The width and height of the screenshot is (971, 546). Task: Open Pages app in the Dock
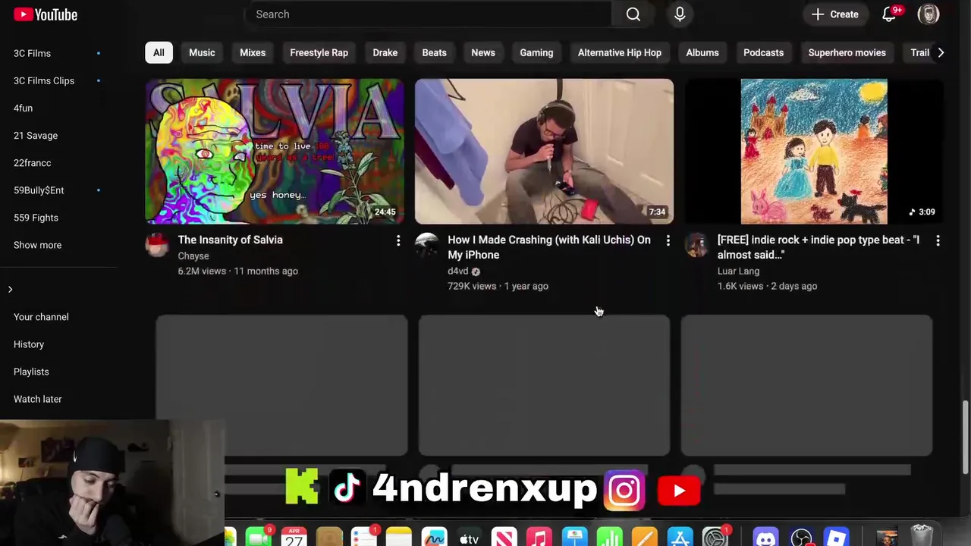(x=644, y=537)
